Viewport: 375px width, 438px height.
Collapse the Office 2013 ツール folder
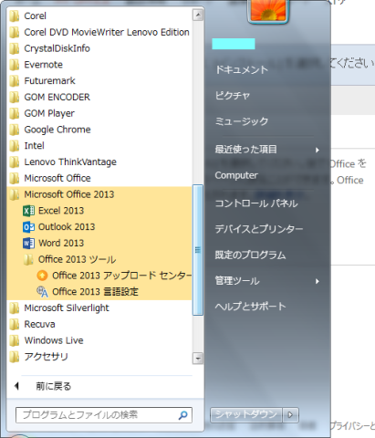pos(99,259)
